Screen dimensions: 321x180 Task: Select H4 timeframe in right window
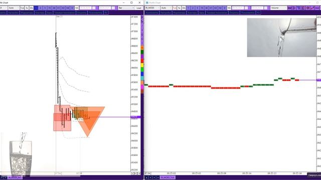tap(220, 8)
